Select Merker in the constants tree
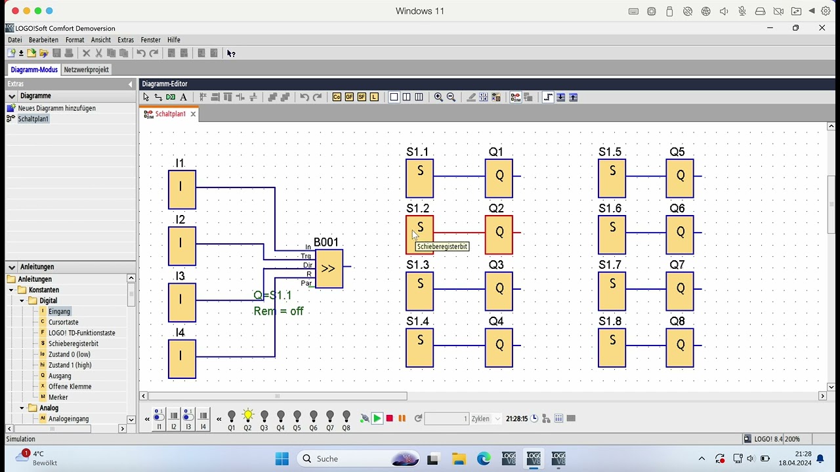 [58, 397]
